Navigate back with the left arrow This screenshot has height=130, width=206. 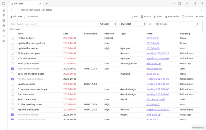coord(12,10)
